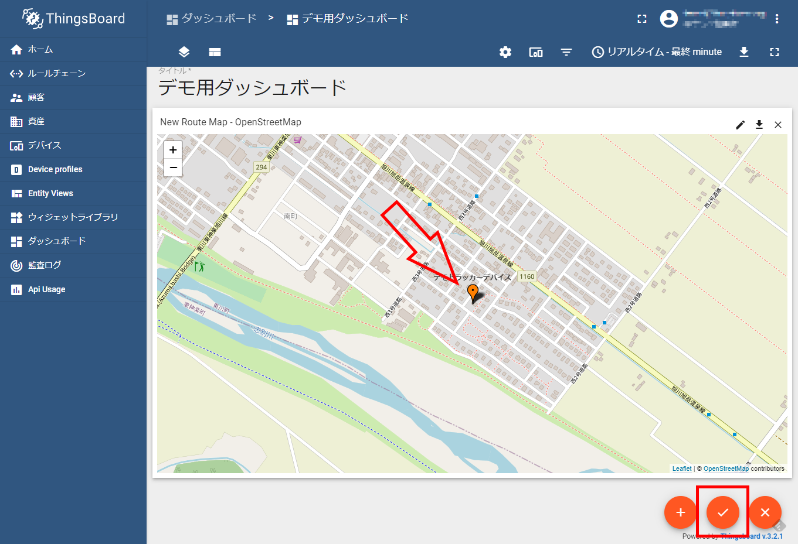Go to the 顧客 page
Screen dimensions: 798x544
click(73, 98)
